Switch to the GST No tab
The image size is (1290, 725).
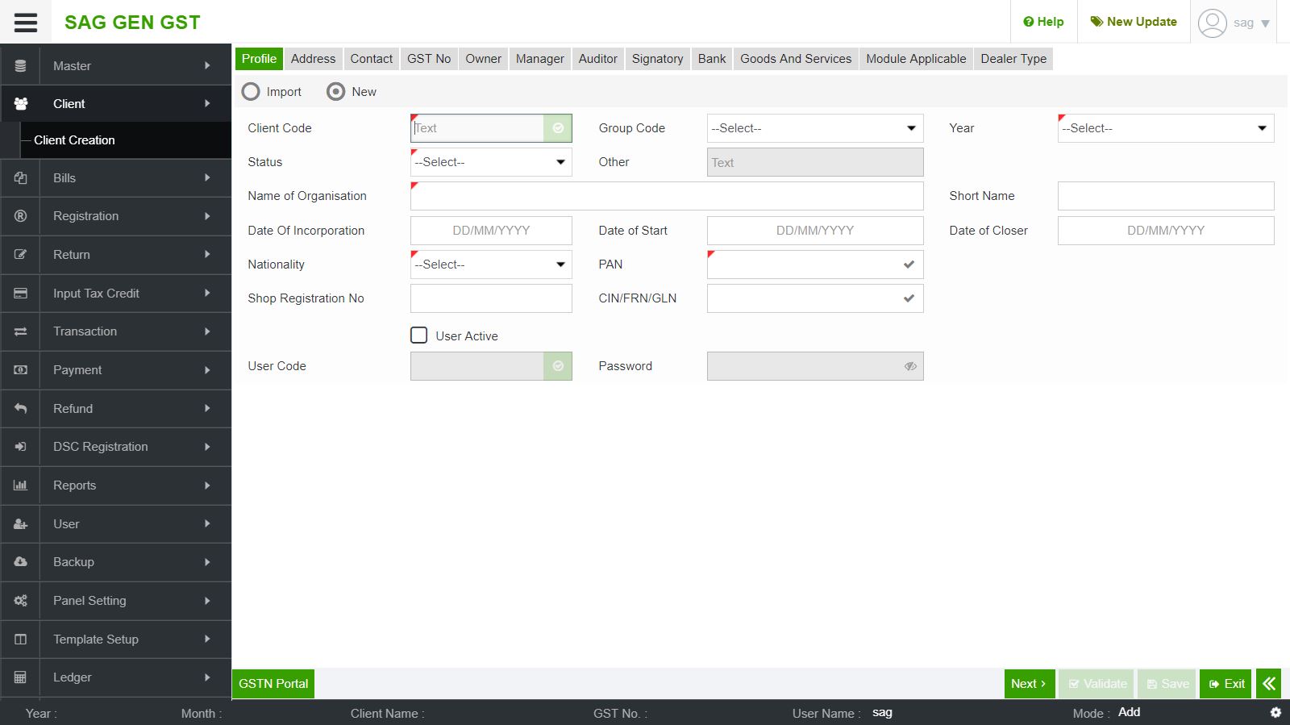(x=429, y=59)
